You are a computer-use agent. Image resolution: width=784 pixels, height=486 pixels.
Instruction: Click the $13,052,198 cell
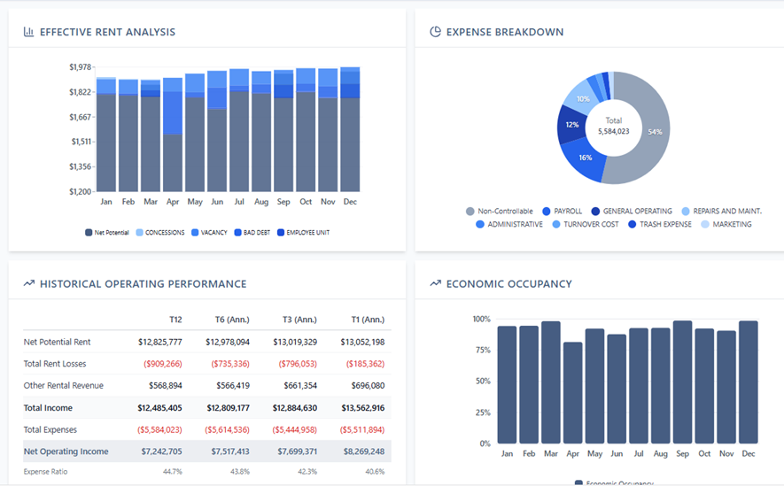pos(362,343)
